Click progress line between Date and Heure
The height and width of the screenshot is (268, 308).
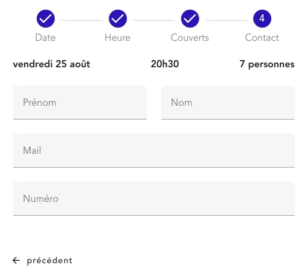pyautogui.click(x=82, y=20)
